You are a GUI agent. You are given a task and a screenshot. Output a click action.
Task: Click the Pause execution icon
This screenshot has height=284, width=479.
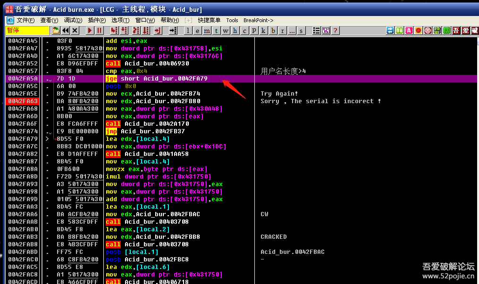point(99,31)
